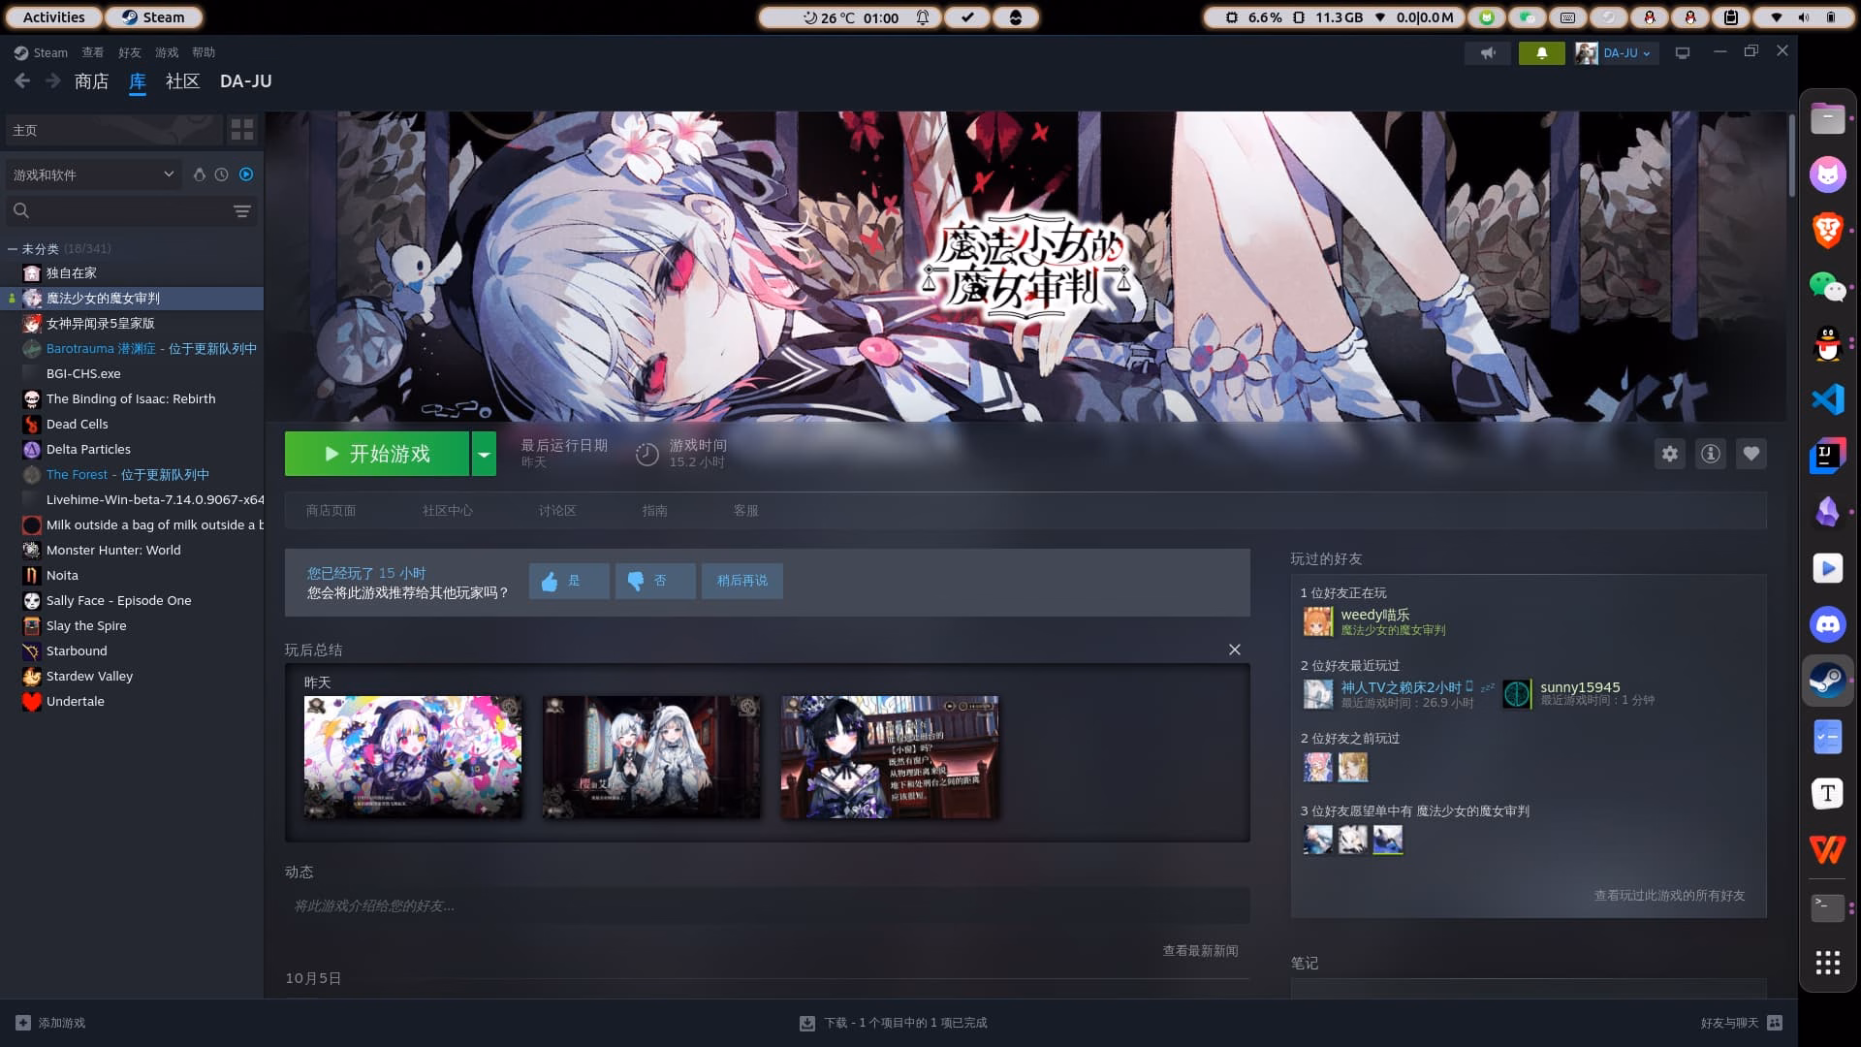Open friend weedy喵乐 profile entry
The width and height of the screenshot is (1861, 1047).
pos(1374,621)
